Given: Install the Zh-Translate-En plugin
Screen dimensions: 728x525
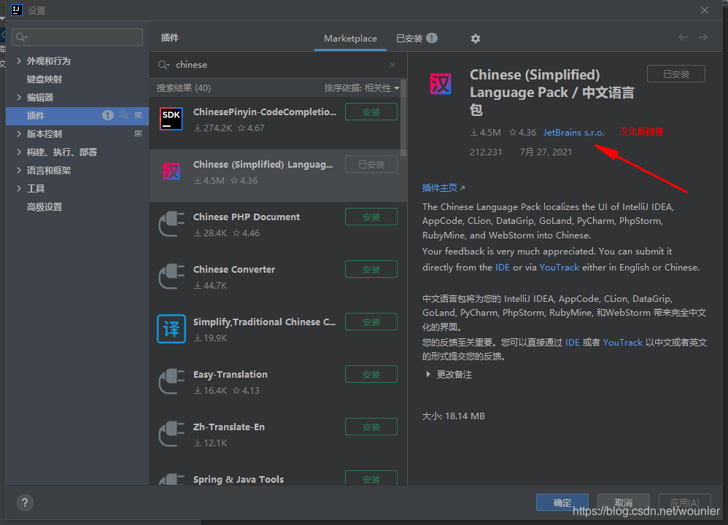Looking at the screenshot, I should [x=371, y=427].
